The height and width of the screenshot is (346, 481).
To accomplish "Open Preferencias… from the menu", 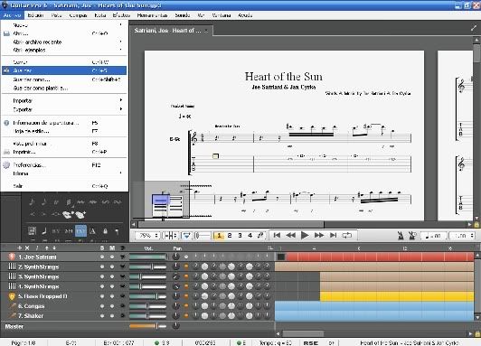I will click(x=64, y=165).
